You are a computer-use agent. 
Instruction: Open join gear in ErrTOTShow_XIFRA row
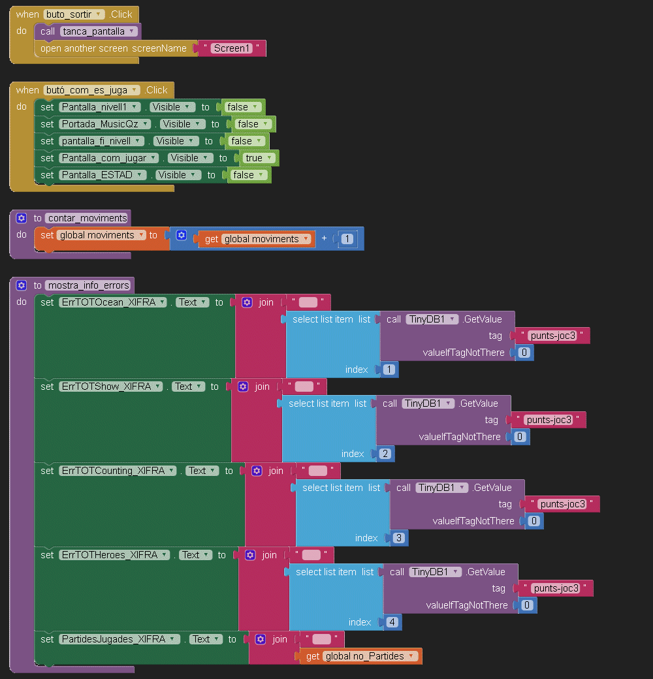(243, 387)
